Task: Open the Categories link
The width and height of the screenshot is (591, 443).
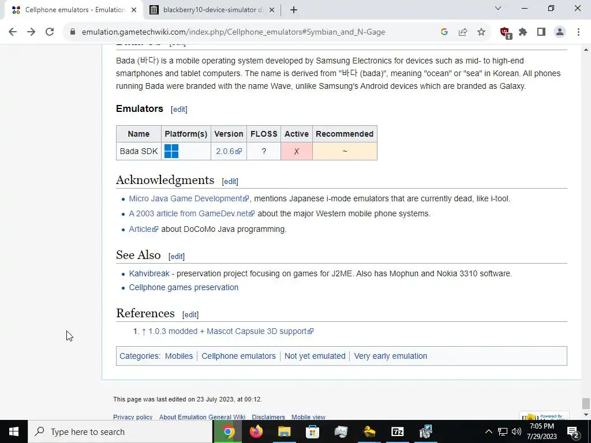Action: coord(139,356)
